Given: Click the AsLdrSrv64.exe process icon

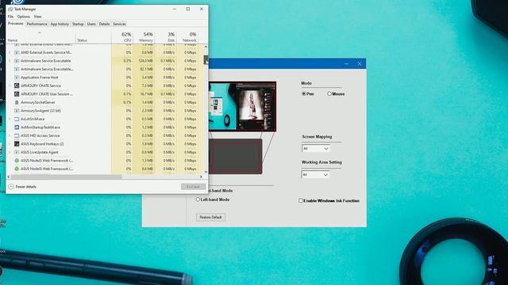Looking at the screenshot, I should click(17, 119).
